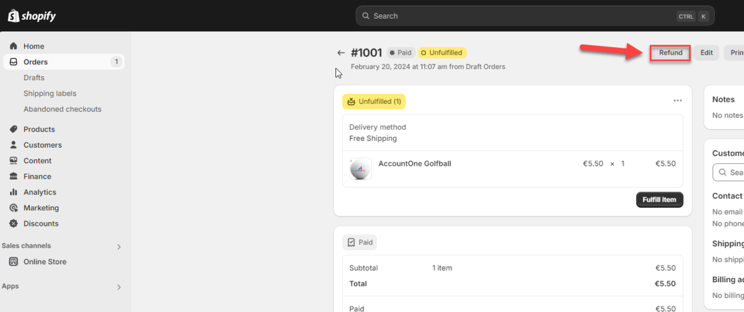The height and width of the screenshot is (312, 744).
Task: Click the Orders count badge showing 1
Action: click(x=116, y=62)
